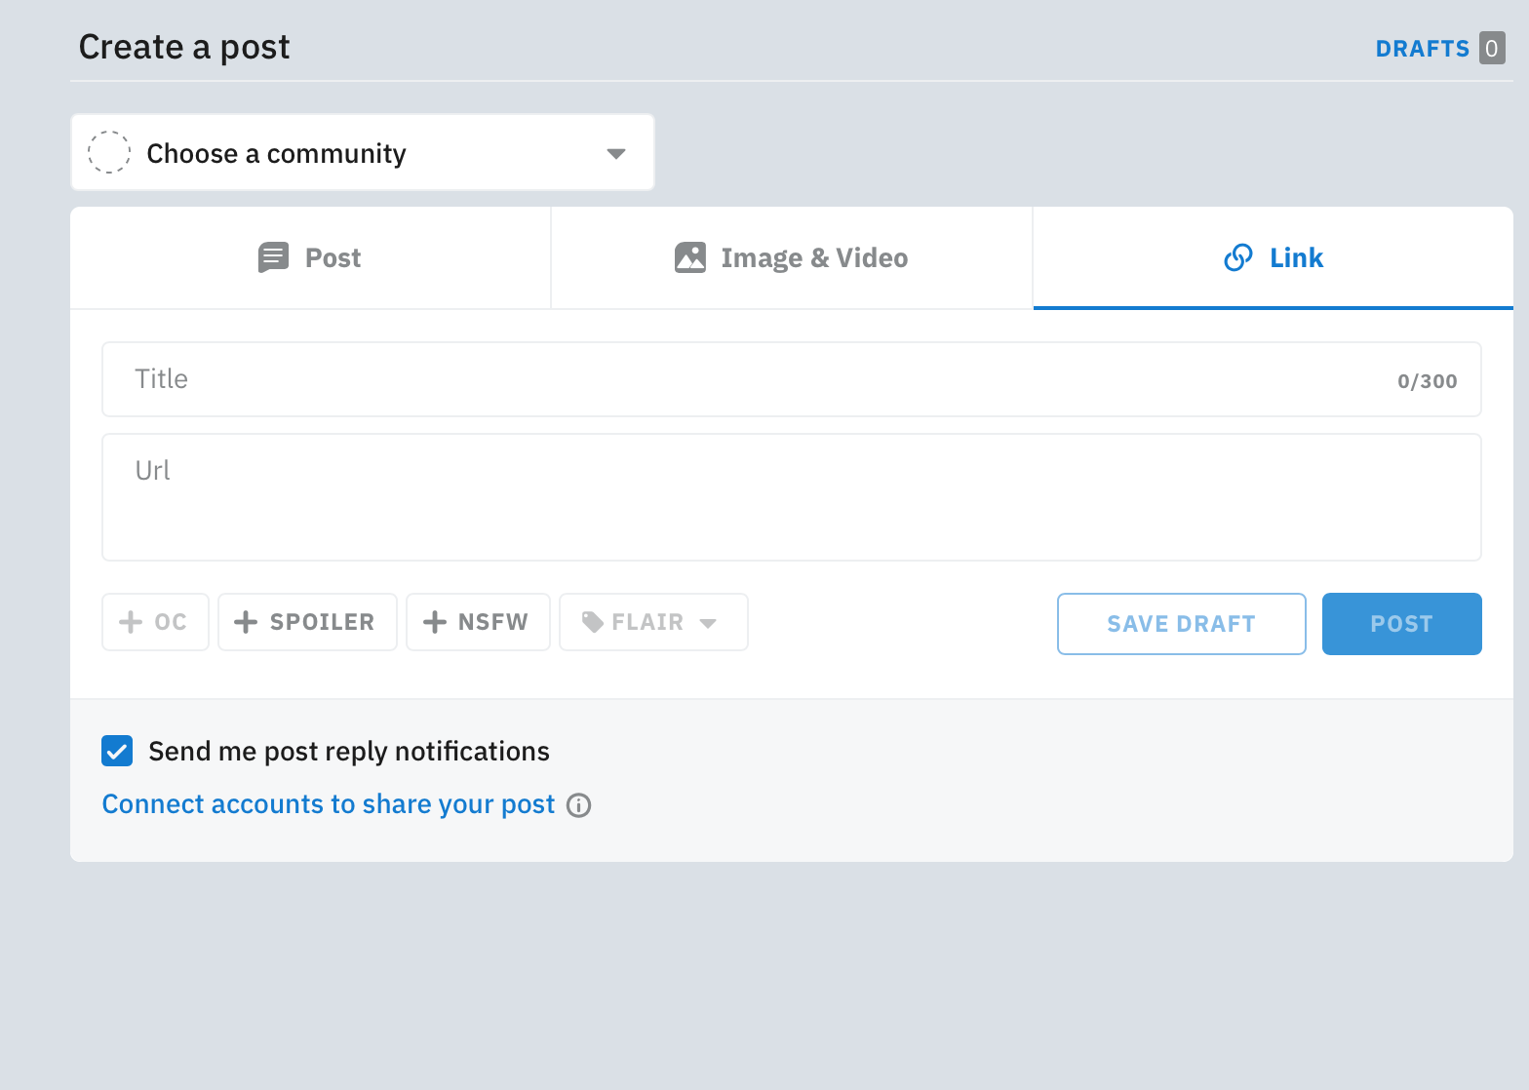Click the chain link icon in Link tab
Viewport: 1529px width, 1090px height.
tap(1237, 258)
